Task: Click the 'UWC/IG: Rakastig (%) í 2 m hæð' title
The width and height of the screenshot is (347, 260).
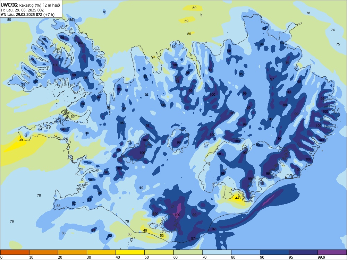Action: pyautogui.click(x=31, y=5)
